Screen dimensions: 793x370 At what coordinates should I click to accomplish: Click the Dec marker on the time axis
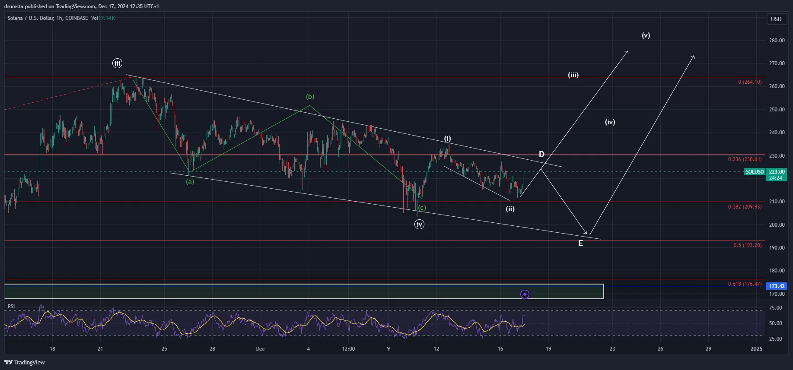[260, 349]
